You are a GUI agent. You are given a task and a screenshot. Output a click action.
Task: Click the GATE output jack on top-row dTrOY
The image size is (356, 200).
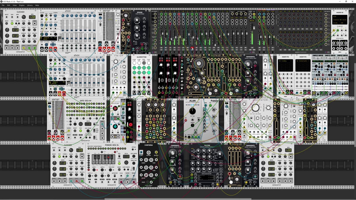click(x=51, y=50)
